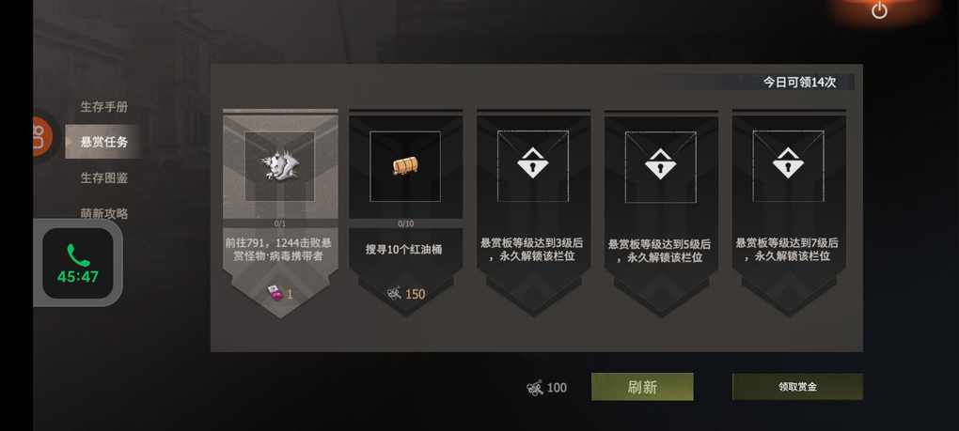Screen dimensions: 959x431
Task: Switch to the 生存图鉴 tab
Action: (x=104, y=178)
